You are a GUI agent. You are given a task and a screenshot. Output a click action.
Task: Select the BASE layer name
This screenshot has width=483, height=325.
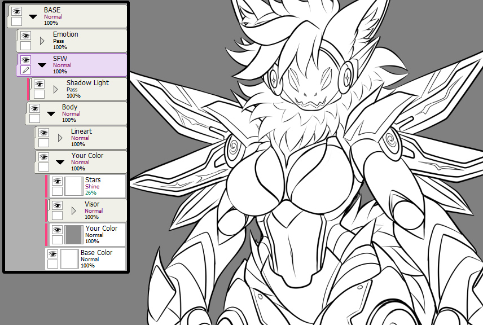(x=52, y=10)
